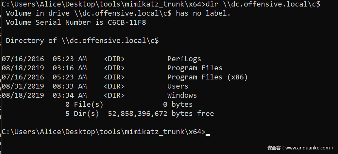
Task: Select the Users directory name
Action: pos(177,86)
